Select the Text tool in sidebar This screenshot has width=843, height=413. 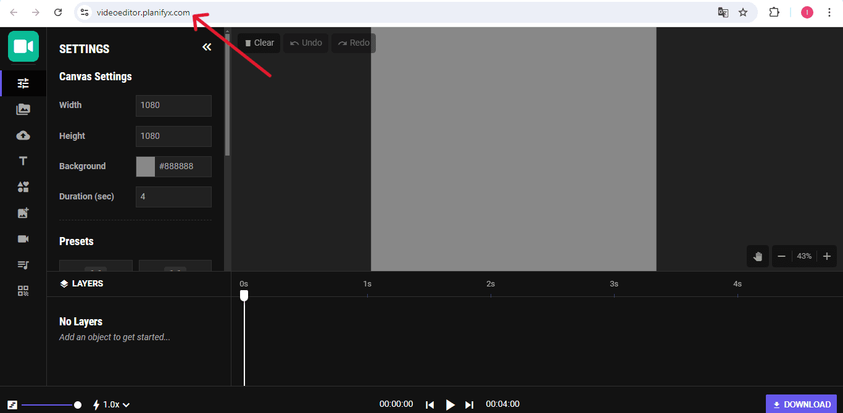pos(23,161)
